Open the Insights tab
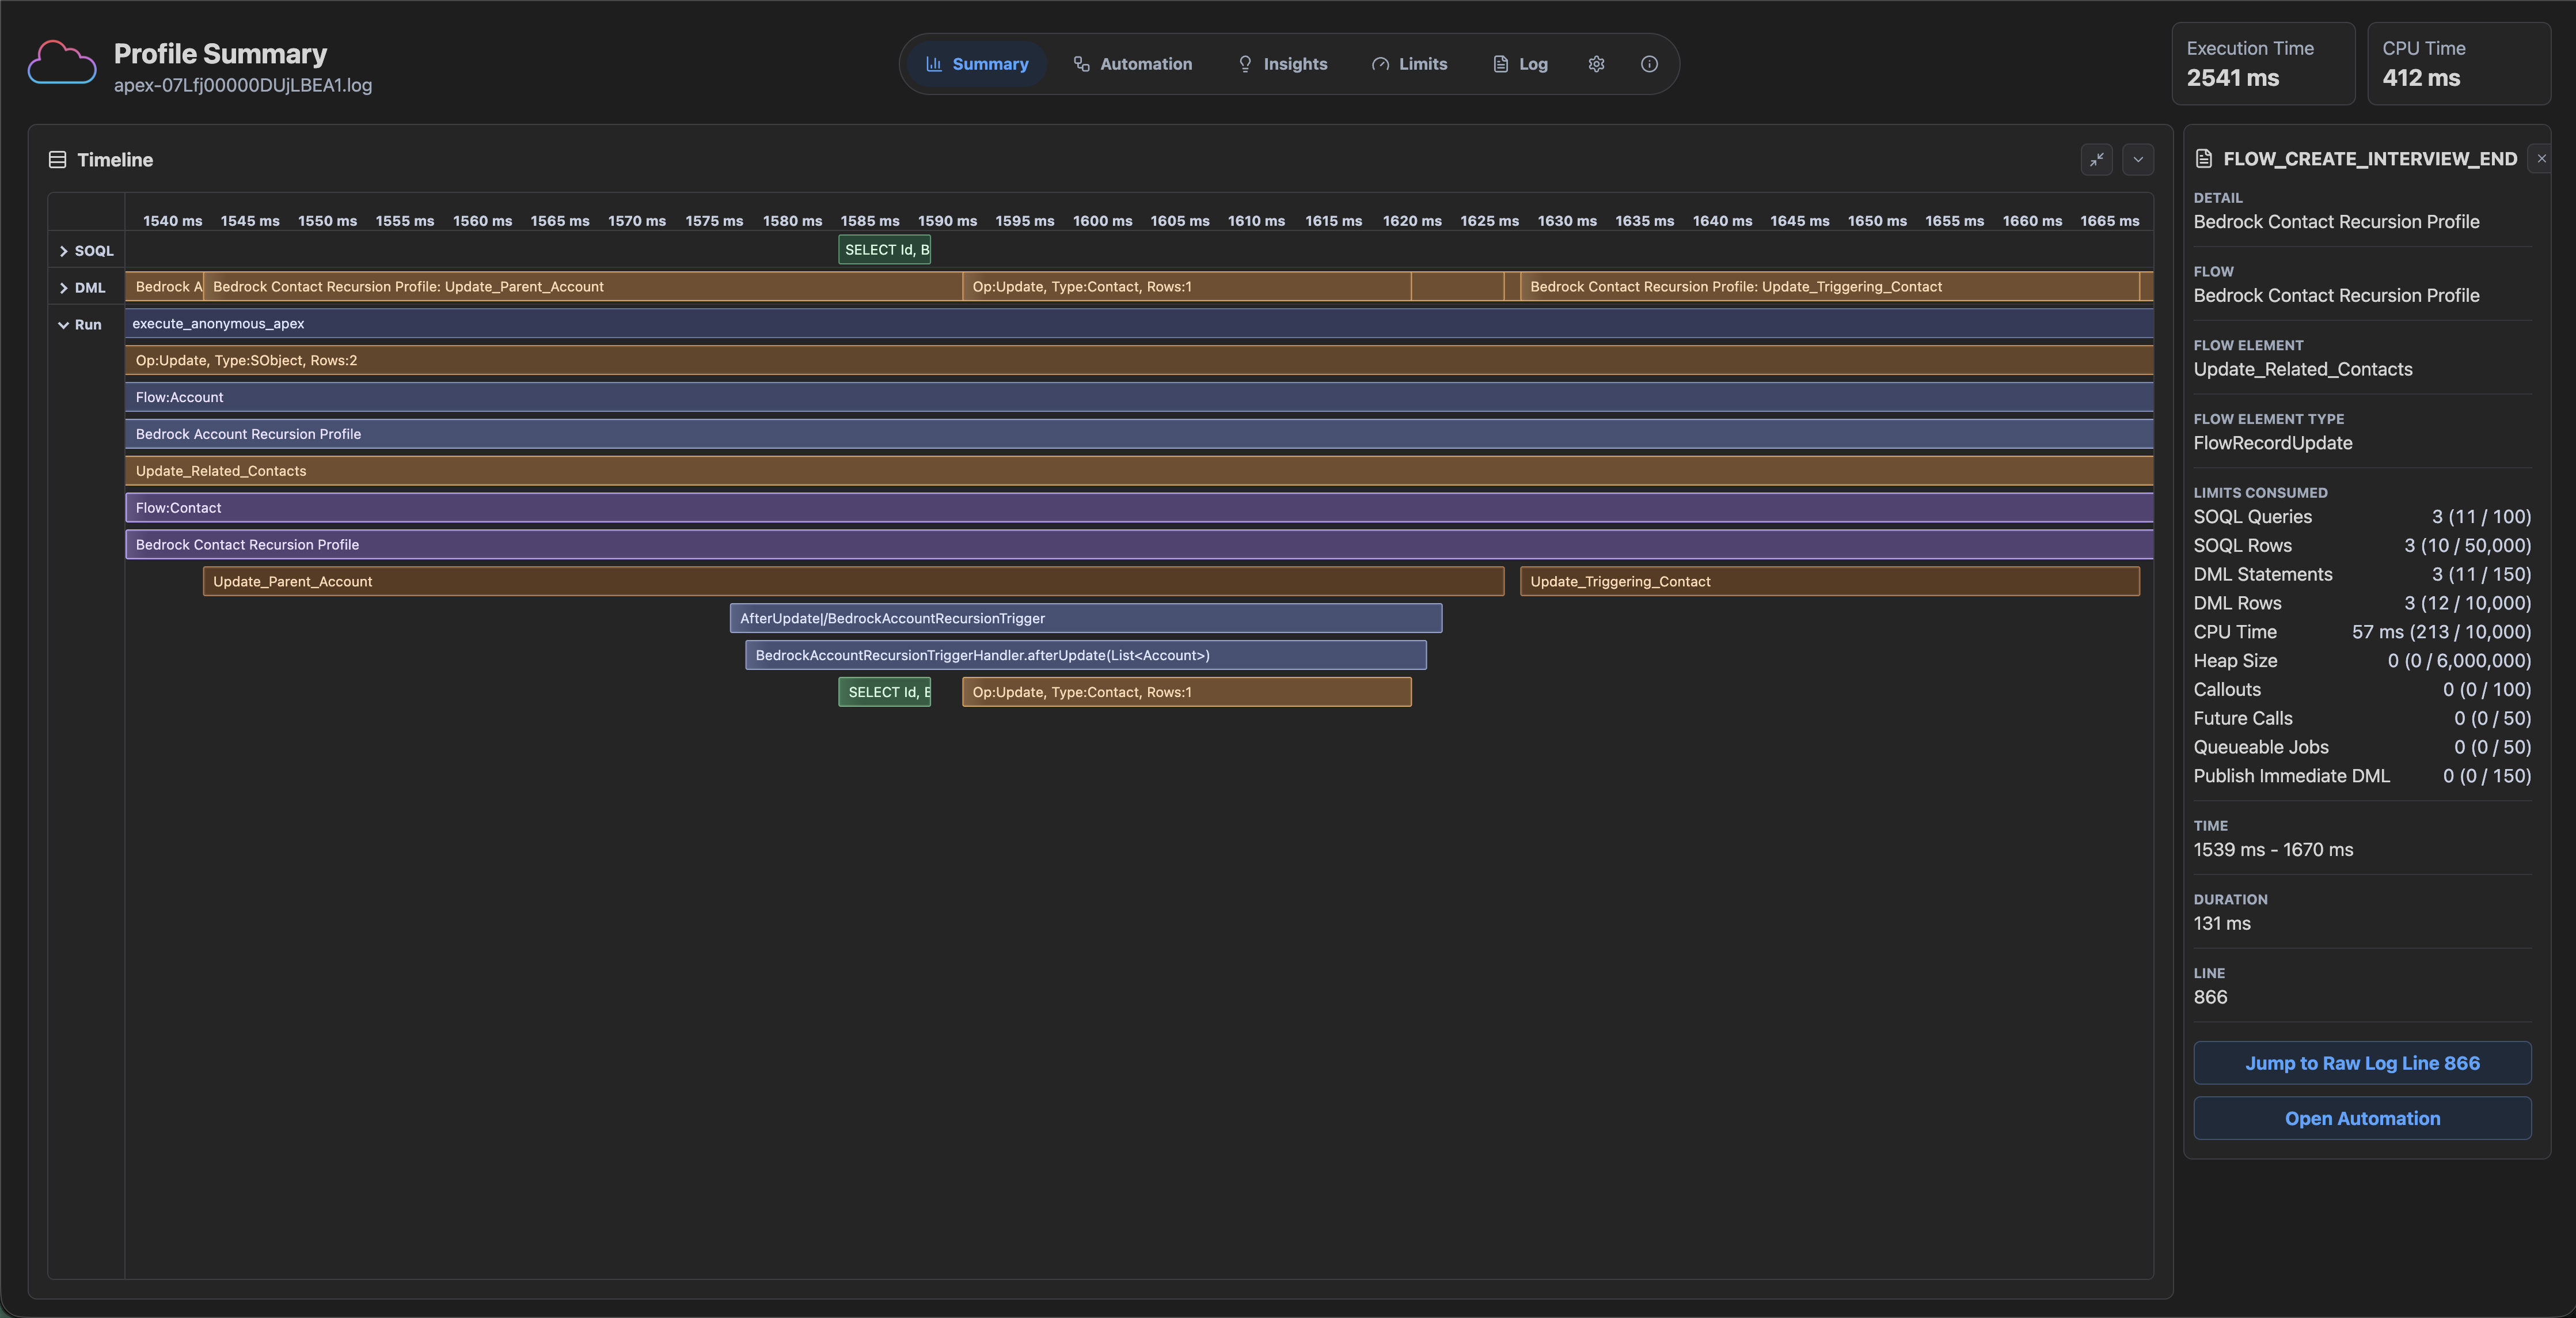 pos(1282,64)
